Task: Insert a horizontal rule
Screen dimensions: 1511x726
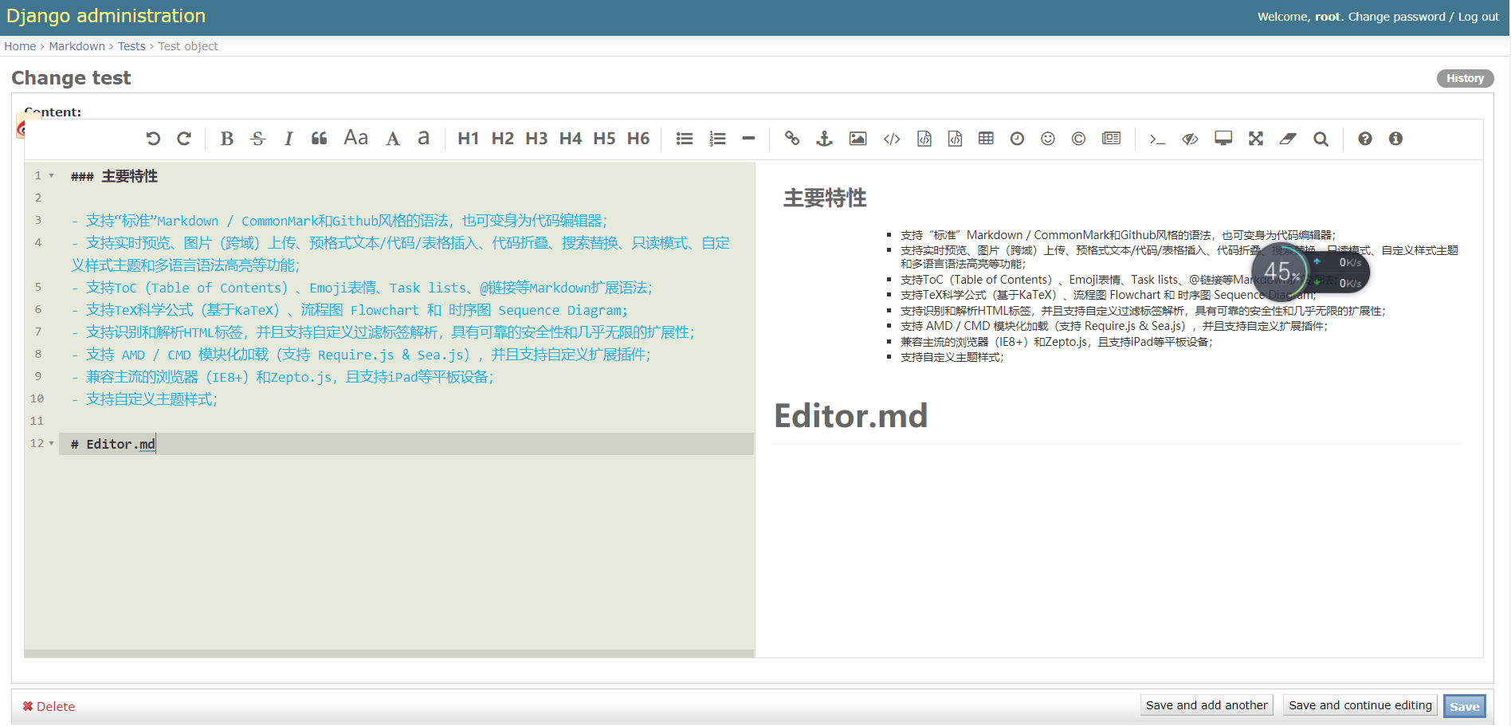Action: 748,139
